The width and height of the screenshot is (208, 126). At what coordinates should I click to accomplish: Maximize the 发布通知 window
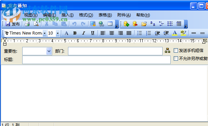[x=201, y=6]
